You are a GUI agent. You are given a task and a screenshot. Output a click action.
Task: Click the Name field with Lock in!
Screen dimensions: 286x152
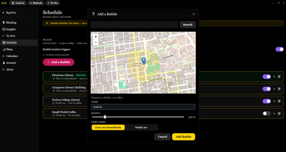[x=143, y=107]
